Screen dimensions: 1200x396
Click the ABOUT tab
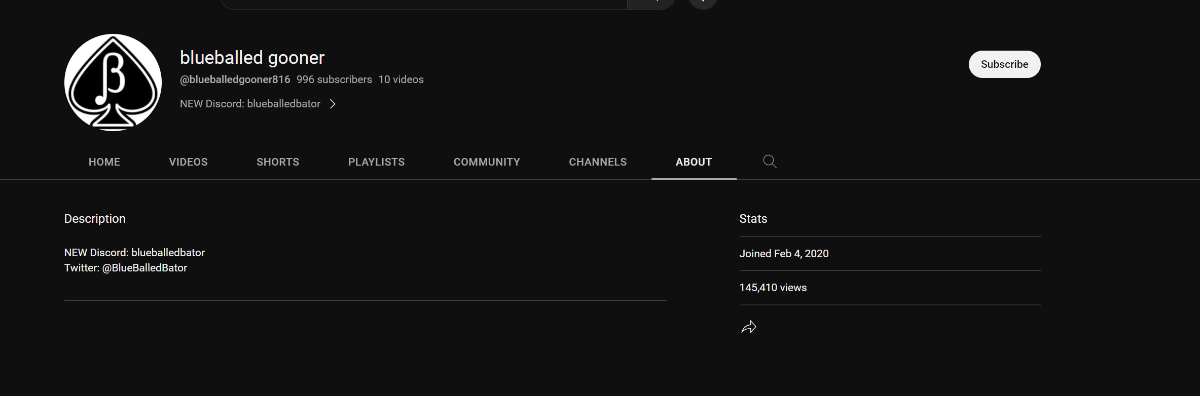694,162
